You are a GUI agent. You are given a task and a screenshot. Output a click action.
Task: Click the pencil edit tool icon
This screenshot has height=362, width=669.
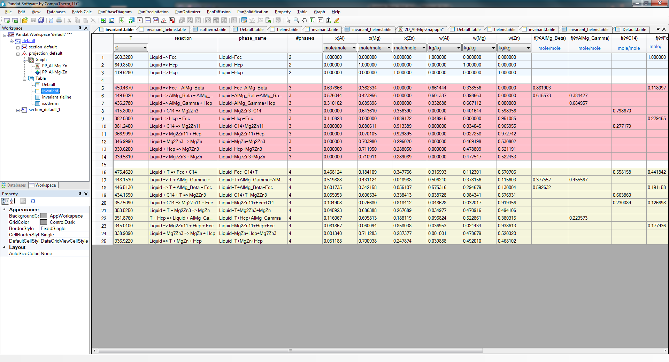[x=337, y=21]
